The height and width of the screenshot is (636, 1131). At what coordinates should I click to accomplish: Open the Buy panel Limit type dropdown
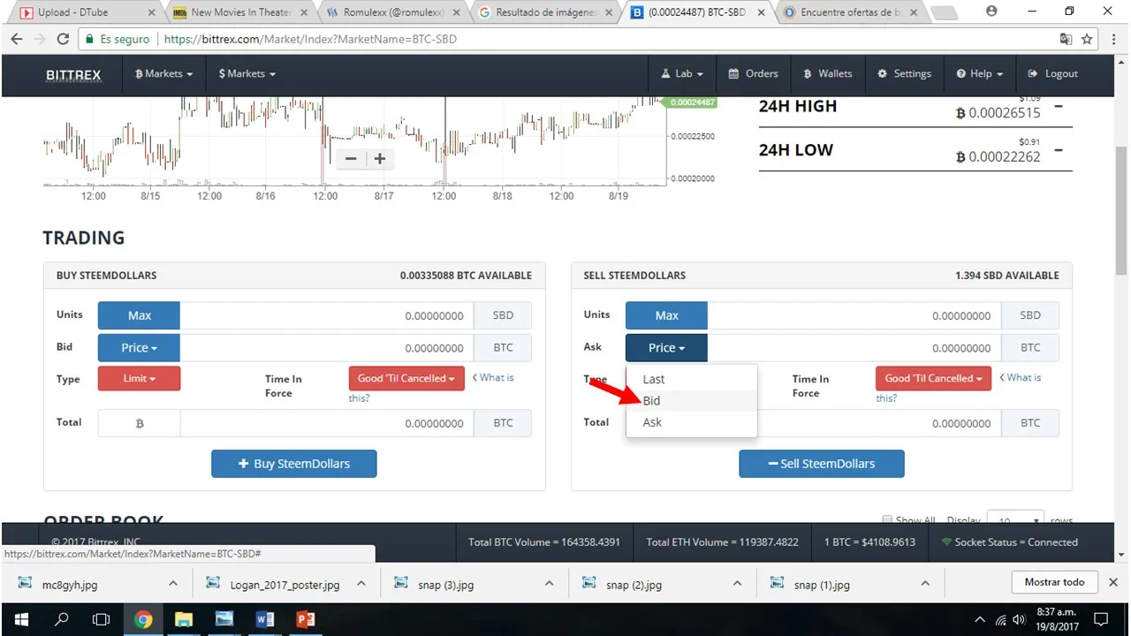139,378
